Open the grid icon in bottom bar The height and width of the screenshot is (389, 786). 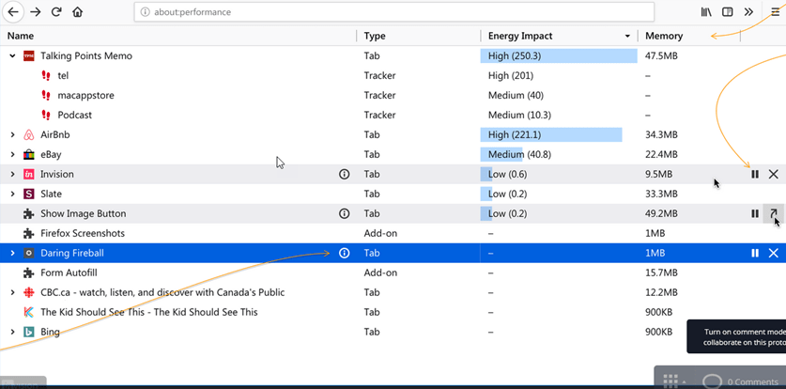coord(670,381)
